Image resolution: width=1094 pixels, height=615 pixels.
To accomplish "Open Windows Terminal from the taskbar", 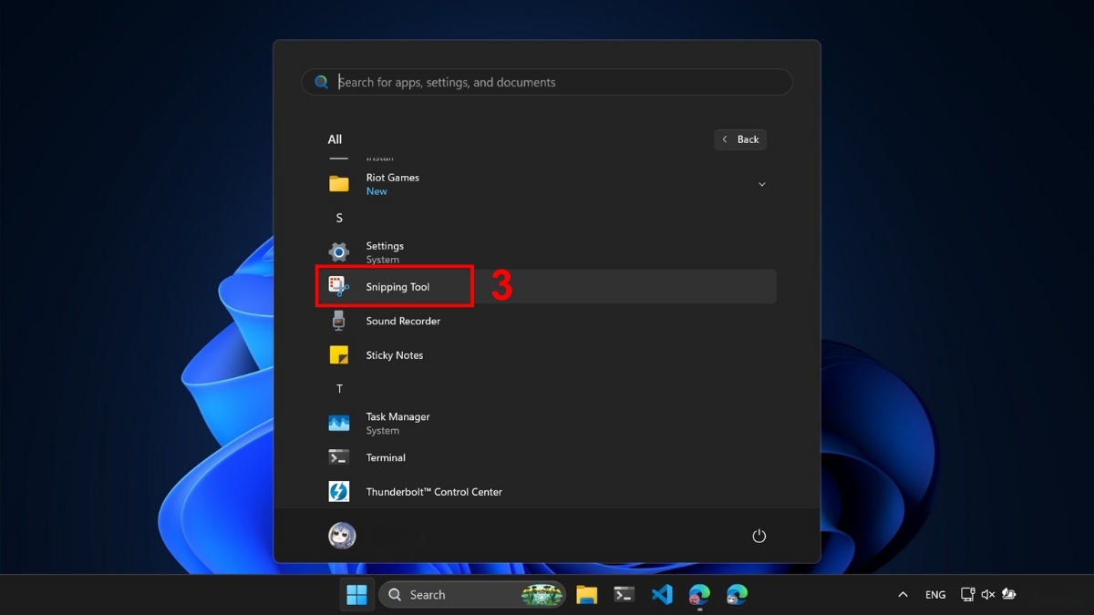I will (x=624, y=594).
